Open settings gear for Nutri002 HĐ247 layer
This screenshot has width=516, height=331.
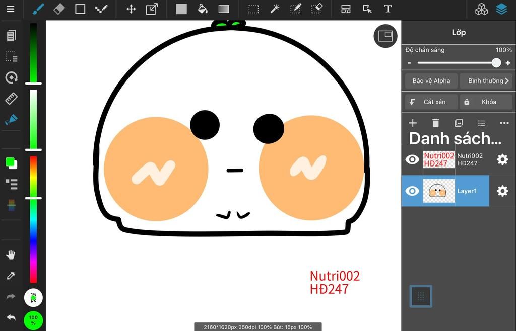[x=502, y=159]
